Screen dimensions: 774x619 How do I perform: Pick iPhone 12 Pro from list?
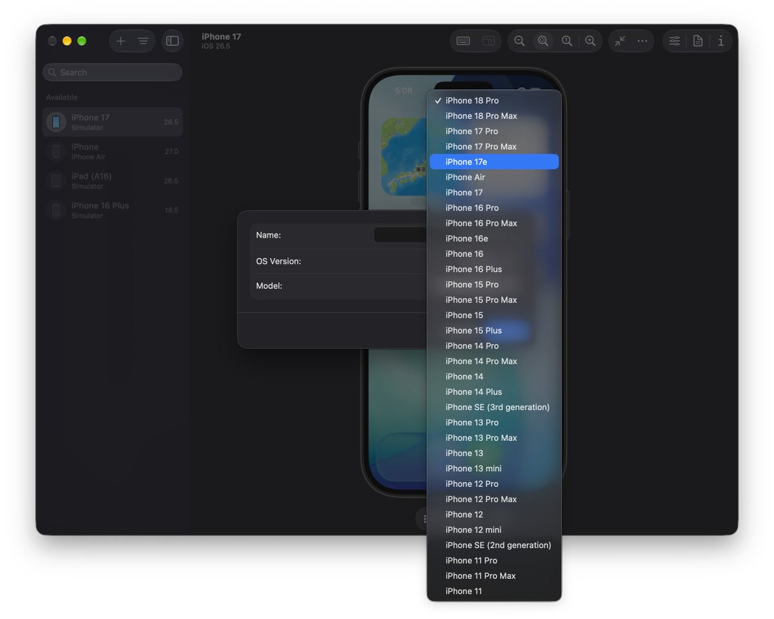click(x=494, y=484)
